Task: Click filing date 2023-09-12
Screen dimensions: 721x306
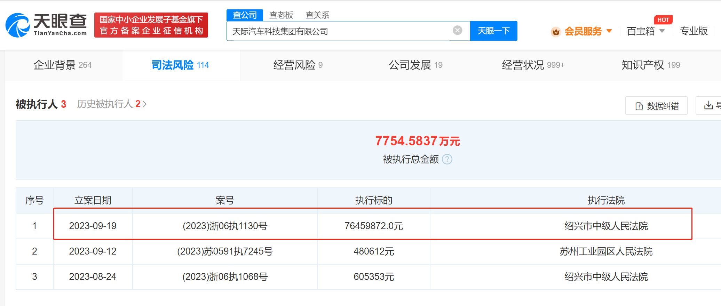Action: pyautogui.click(x=93, y=251)
